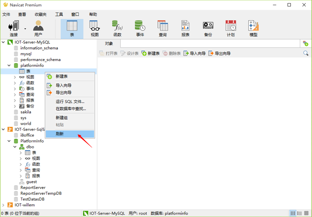Select the 查询 query toolbar icon
The image size is (312, 217).
(x=162, y=29)
